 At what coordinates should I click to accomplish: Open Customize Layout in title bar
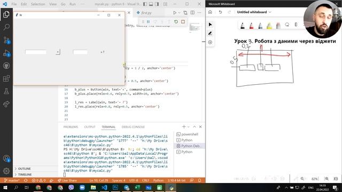tap(165, 4)
